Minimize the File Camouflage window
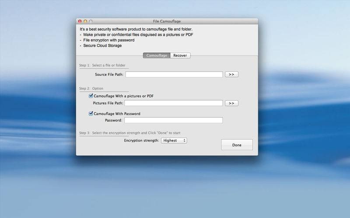Screen dimensions: 350x218 tap(85, 21)
